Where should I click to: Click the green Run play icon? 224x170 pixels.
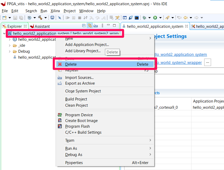click(x=155, y=18)
